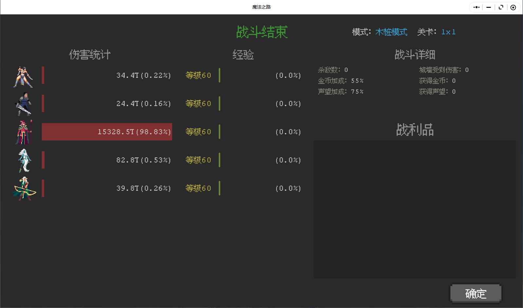
Task: Click the red-robed mage hero portrait
Action: [x=24, y=132]
